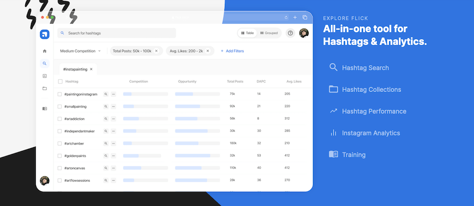Click the user avatar at sidebar bottom
This screenshot has height=206, width=474.
coord(45,181)
